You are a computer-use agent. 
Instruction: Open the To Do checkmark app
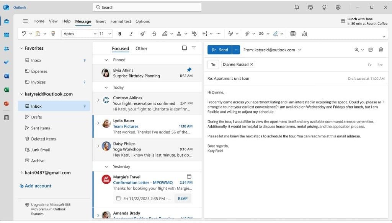point(7,62)
